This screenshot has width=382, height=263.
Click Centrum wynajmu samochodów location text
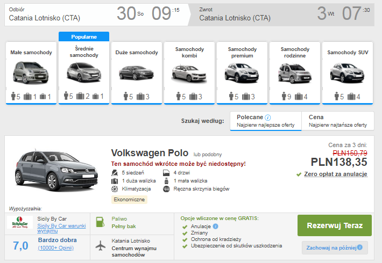point(134,252)
